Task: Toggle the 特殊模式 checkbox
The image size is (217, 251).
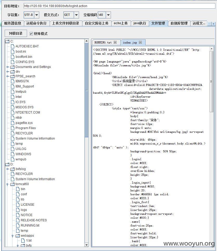Action: (31, 34)
